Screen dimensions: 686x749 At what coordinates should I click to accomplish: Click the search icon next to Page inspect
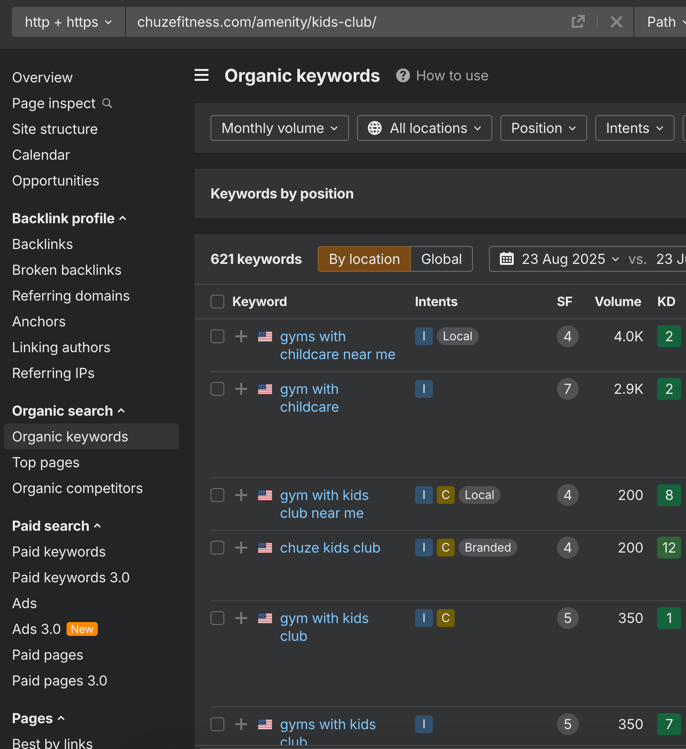click(x=107, y=103)
